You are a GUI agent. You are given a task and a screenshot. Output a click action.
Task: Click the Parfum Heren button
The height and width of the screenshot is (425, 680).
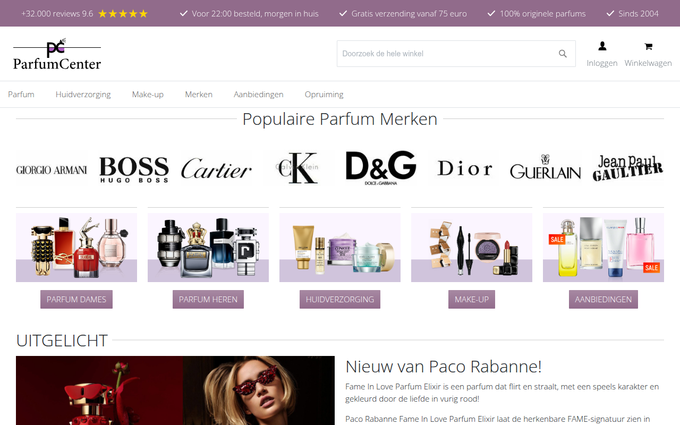208,299
